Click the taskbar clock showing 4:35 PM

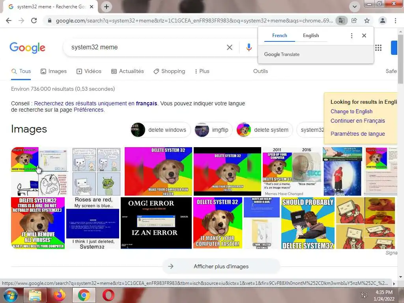coord(384,296)
